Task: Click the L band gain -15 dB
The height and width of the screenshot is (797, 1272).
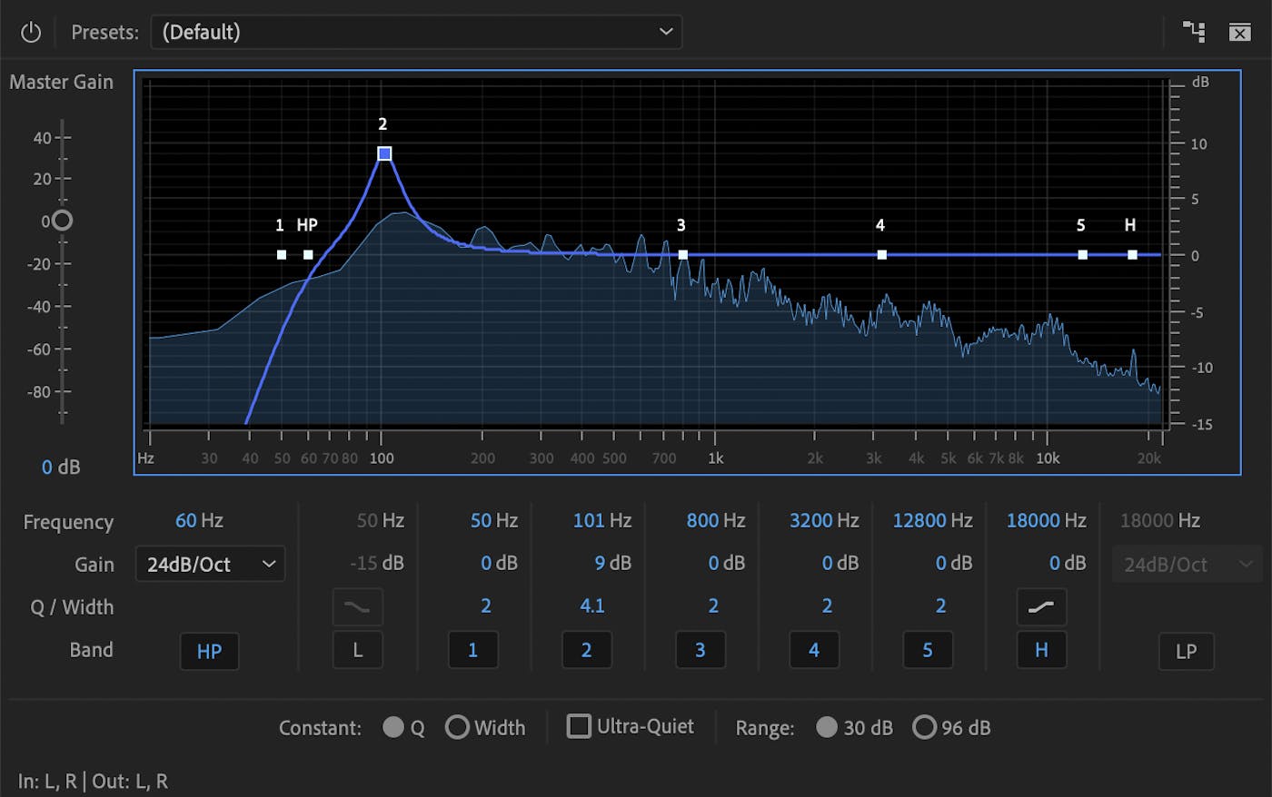Action: click(x=377, y=564)
